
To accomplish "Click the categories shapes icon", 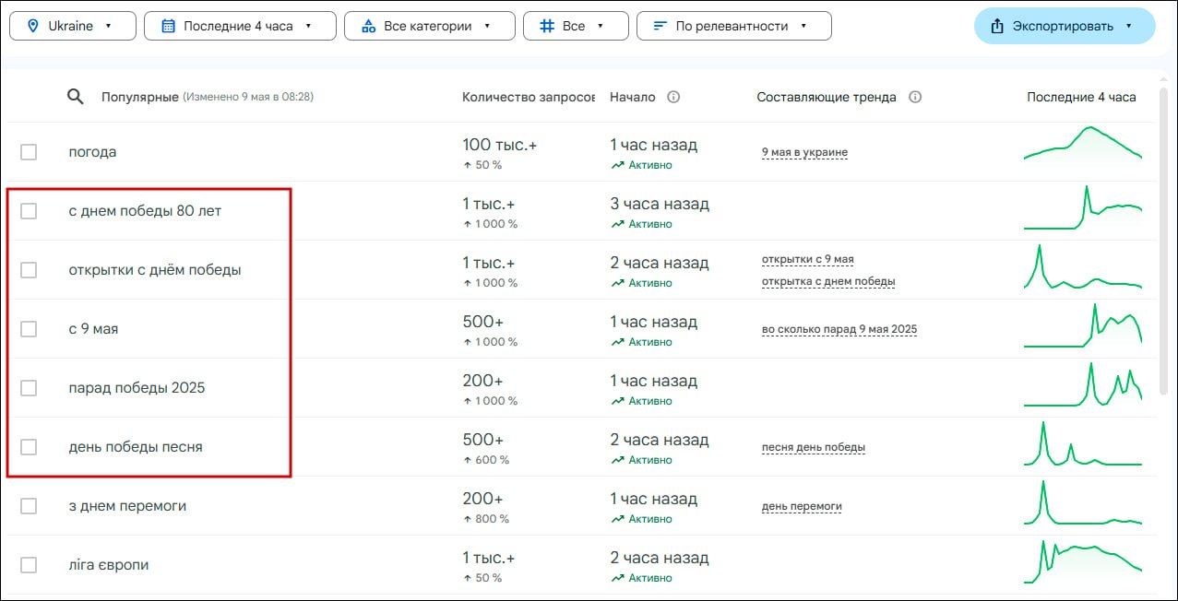I will coord(368,26).
